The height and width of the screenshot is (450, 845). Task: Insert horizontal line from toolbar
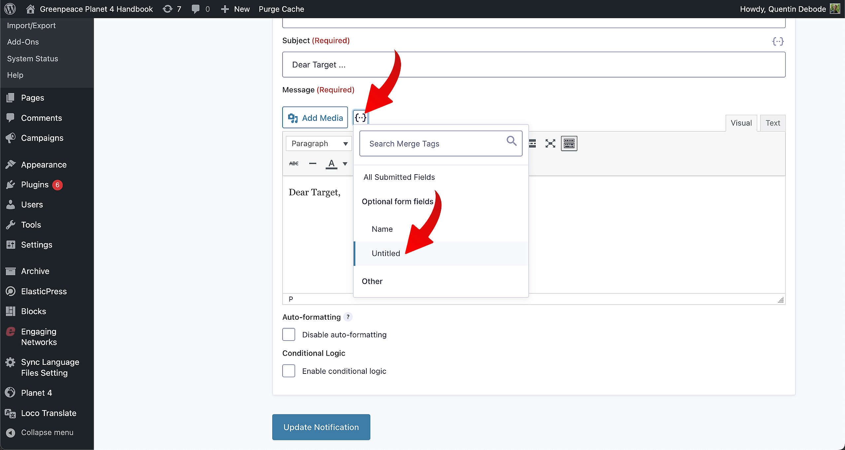313,163
